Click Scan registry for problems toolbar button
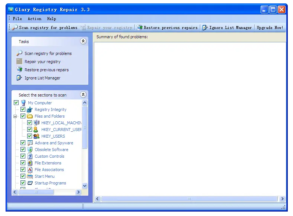Viewport: 293px width, 216px height. (x=45, y=27)
